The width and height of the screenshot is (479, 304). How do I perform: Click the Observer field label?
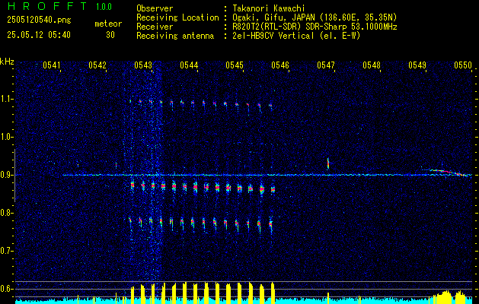155,9
